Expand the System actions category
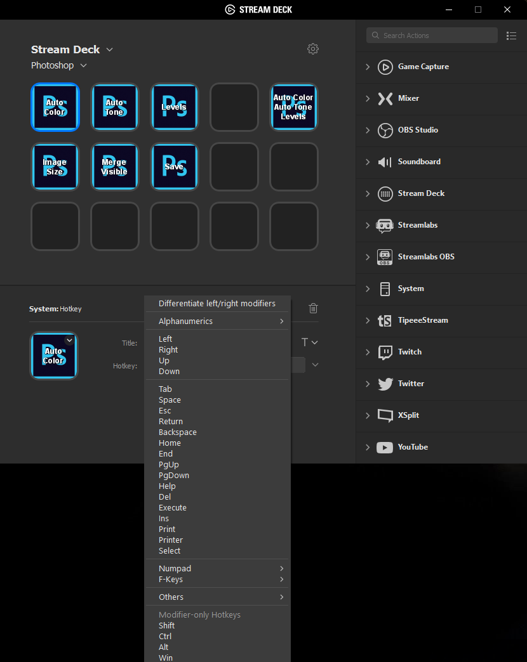The width and height of the screenshot is (527, 662). [368, 289]
